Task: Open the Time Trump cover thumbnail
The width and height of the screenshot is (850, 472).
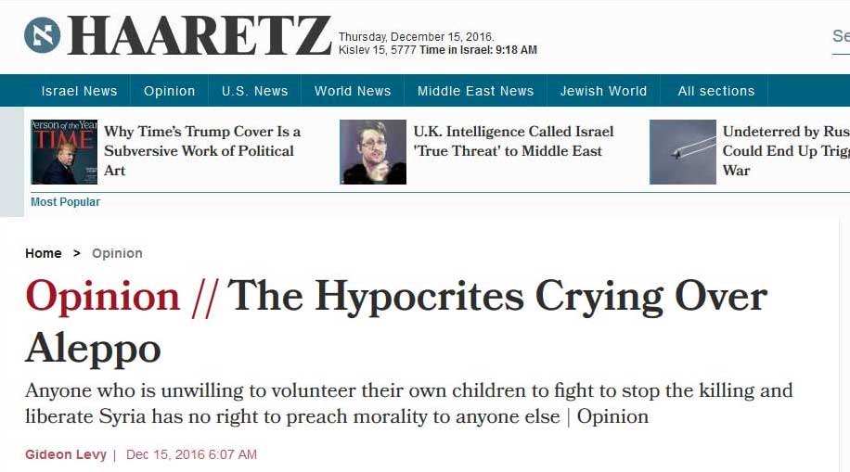Action: pyautogui.click(x=64, y=152)
